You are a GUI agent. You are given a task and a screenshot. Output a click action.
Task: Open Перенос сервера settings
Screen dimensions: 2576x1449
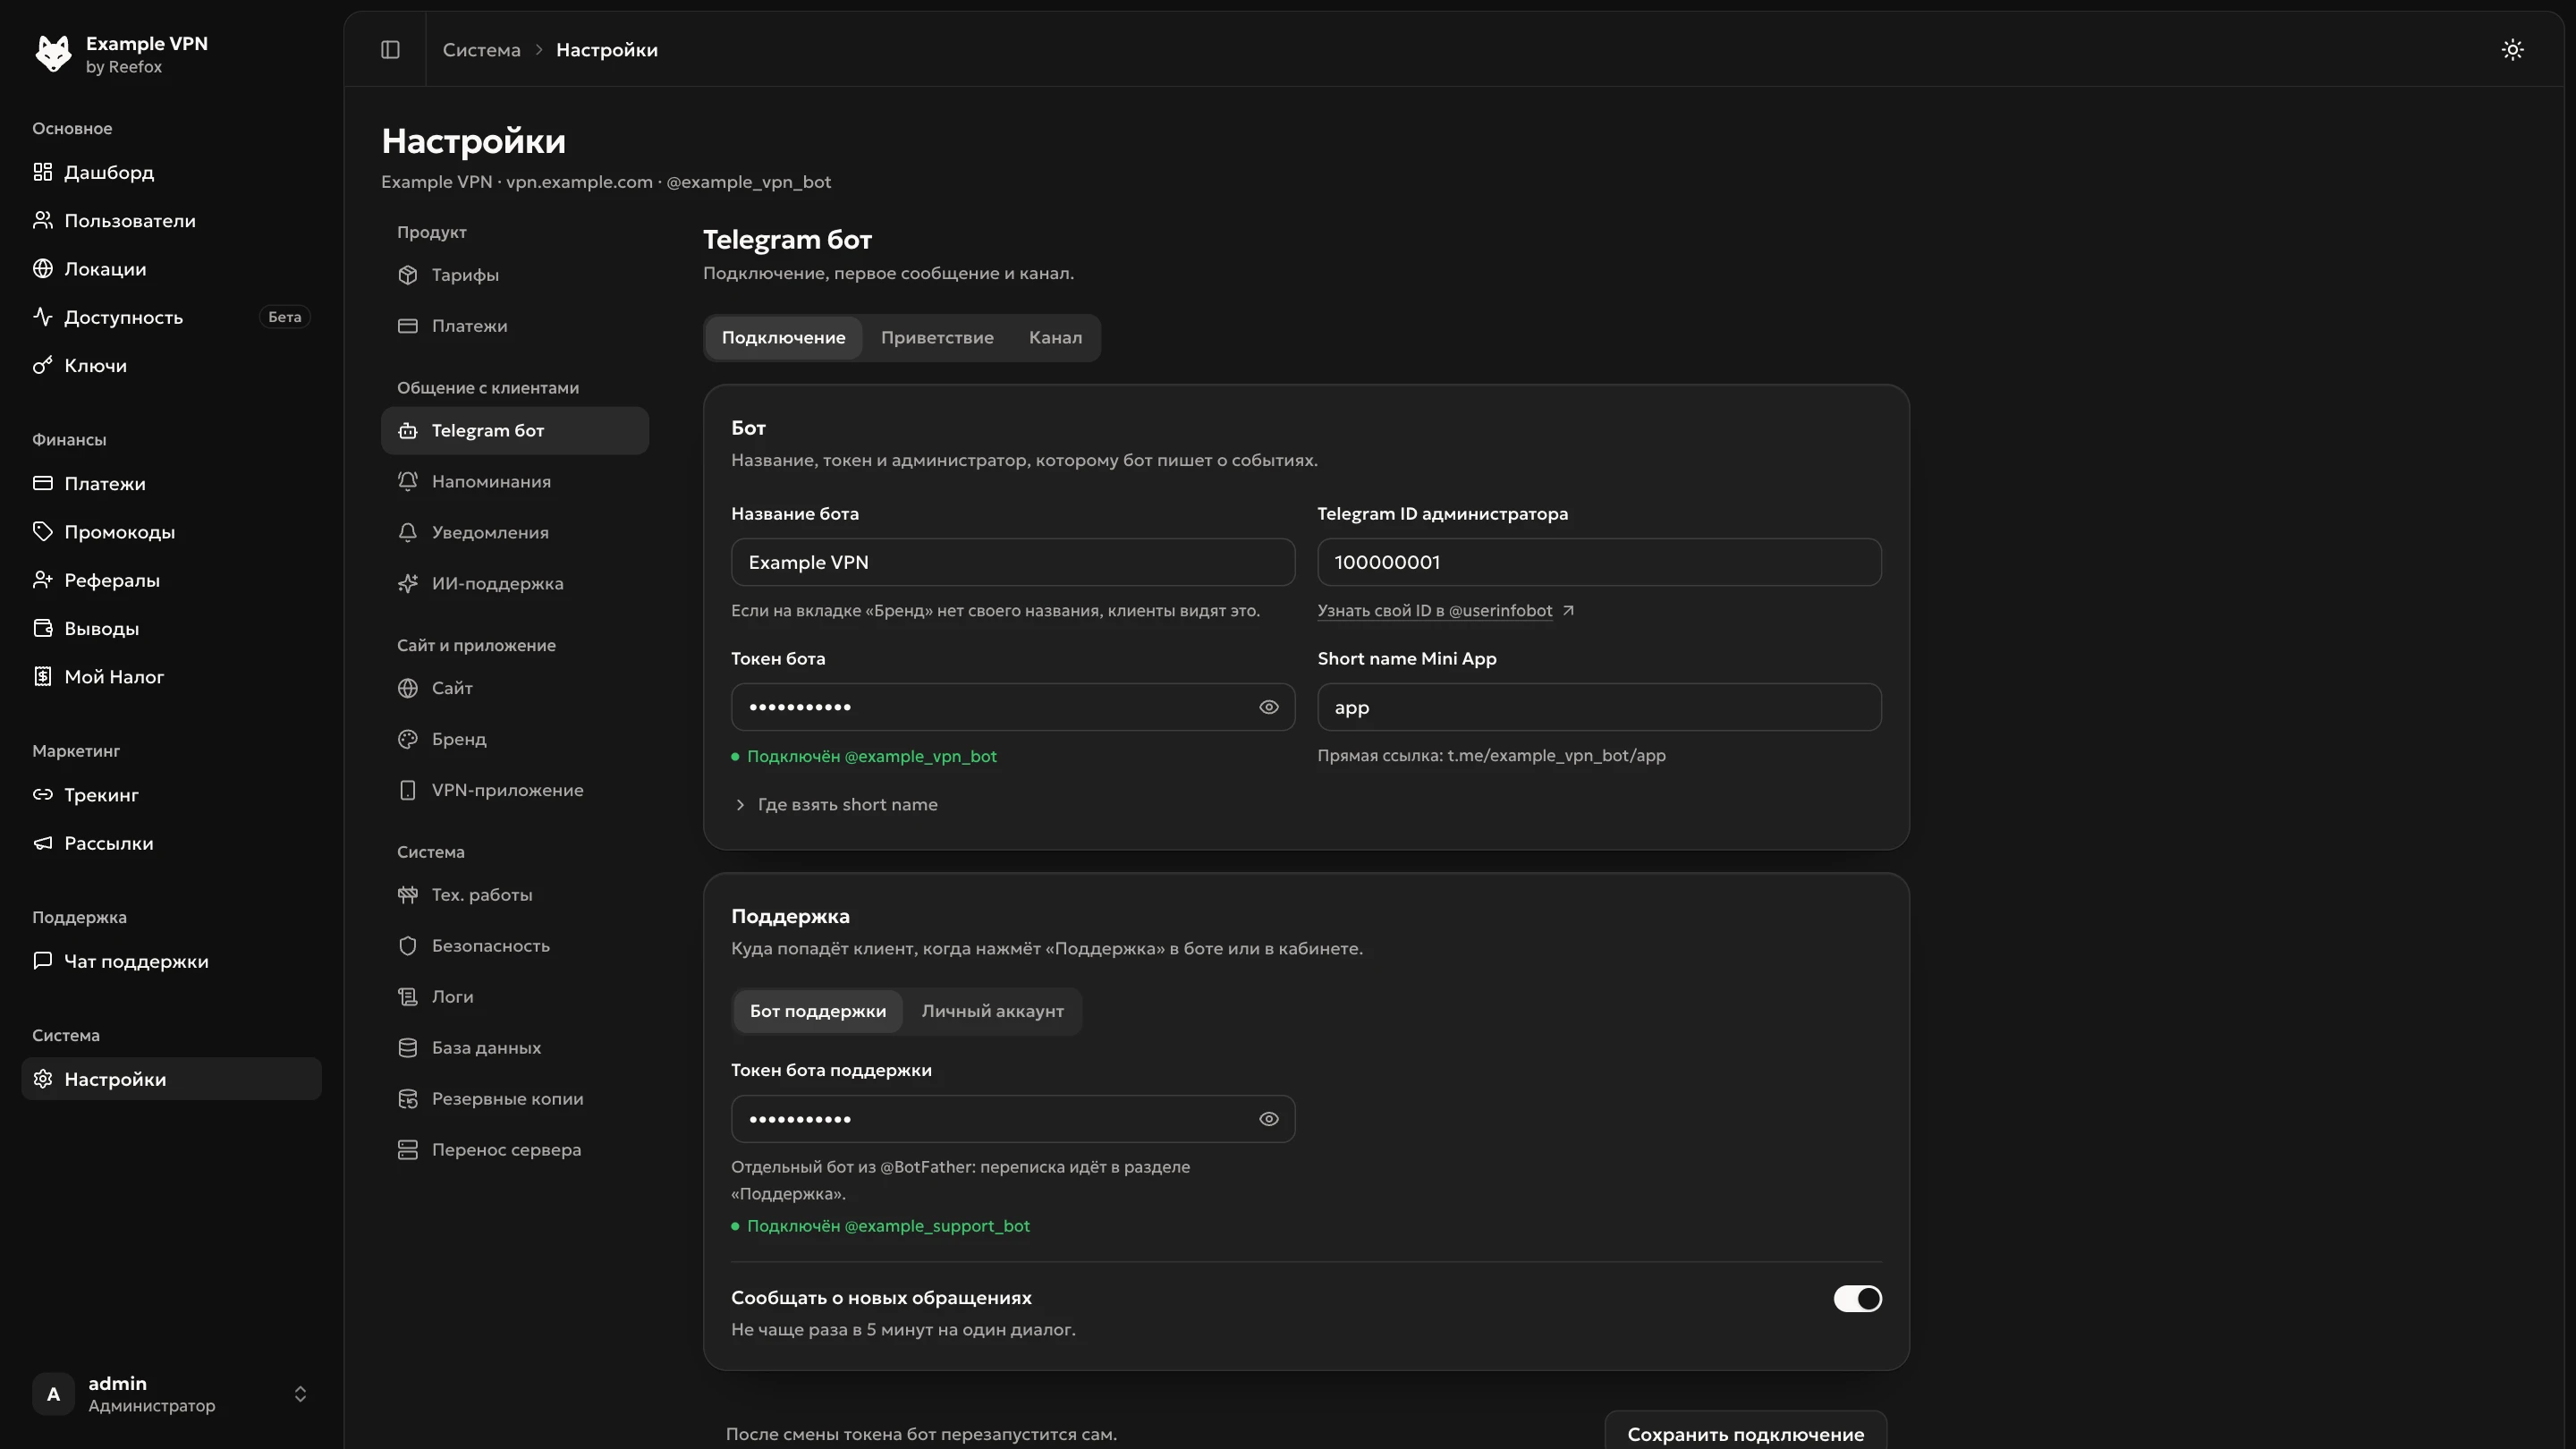(x=514, y=1150)
